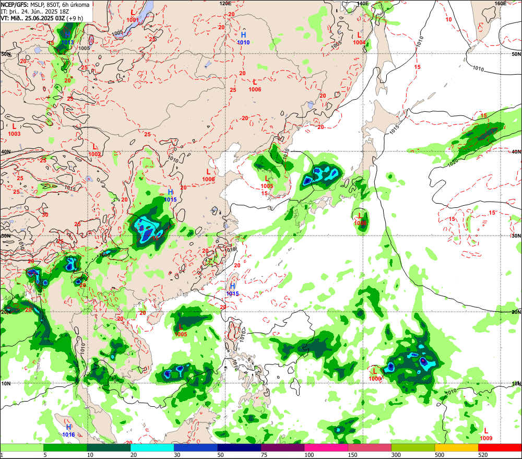This screenshot has width=522, height=459.
Task: Click the 20N latitude label on right edge
Action: (516, 312)
